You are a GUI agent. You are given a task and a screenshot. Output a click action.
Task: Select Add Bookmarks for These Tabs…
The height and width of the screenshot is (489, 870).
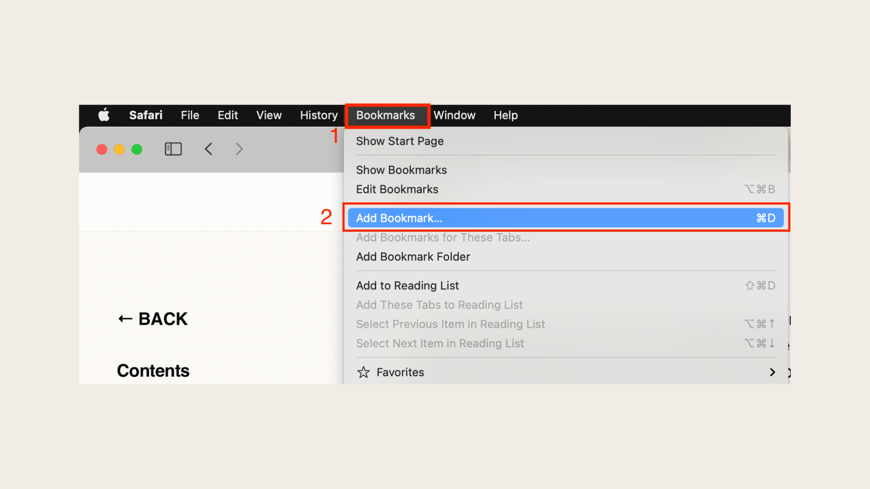tap(565, 237)
